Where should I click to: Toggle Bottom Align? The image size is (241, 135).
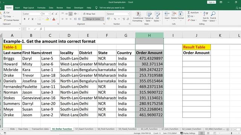coord(70,14)
